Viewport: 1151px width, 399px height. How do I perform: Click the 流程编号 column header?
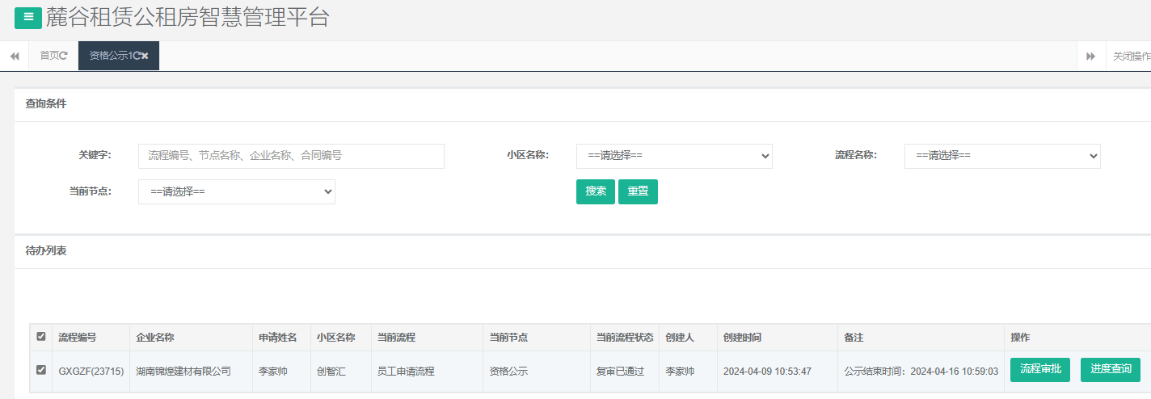point(78,338)
